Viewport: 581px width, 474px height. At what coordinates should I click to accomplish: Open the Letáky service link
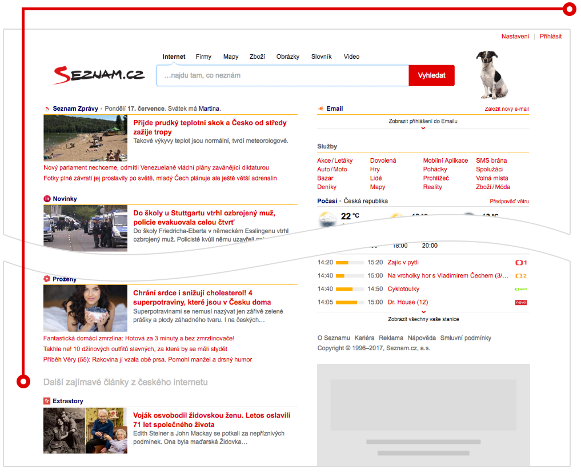[343, 160]
